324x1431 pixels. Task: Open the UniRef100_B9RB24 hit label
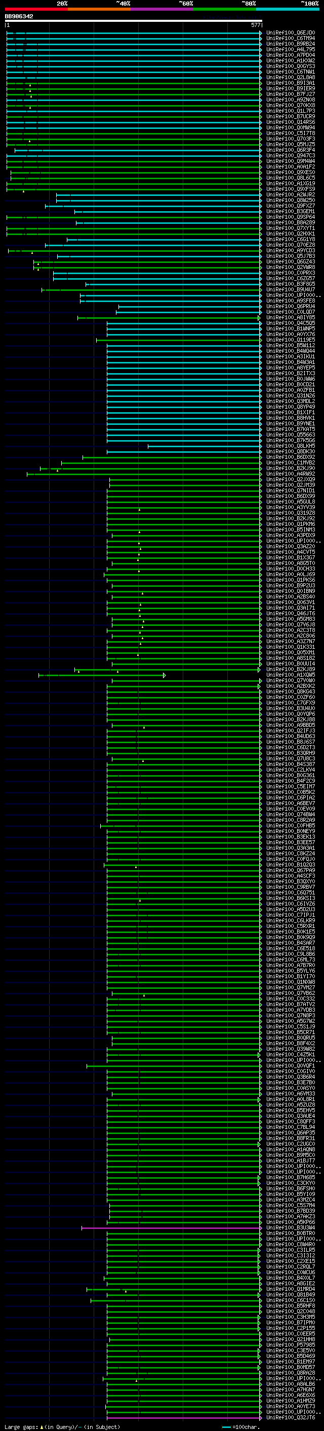[x=291, y=44]
